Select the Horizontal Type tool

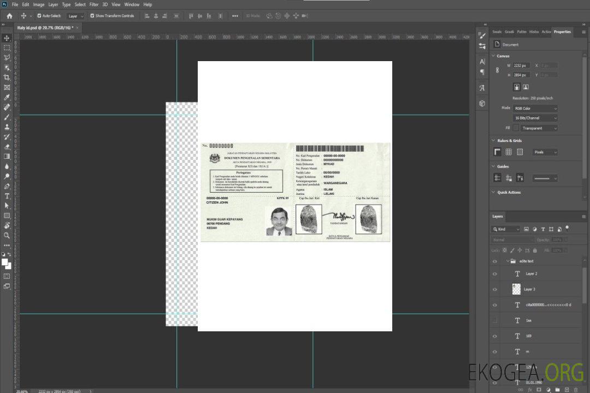click(7, 196)
